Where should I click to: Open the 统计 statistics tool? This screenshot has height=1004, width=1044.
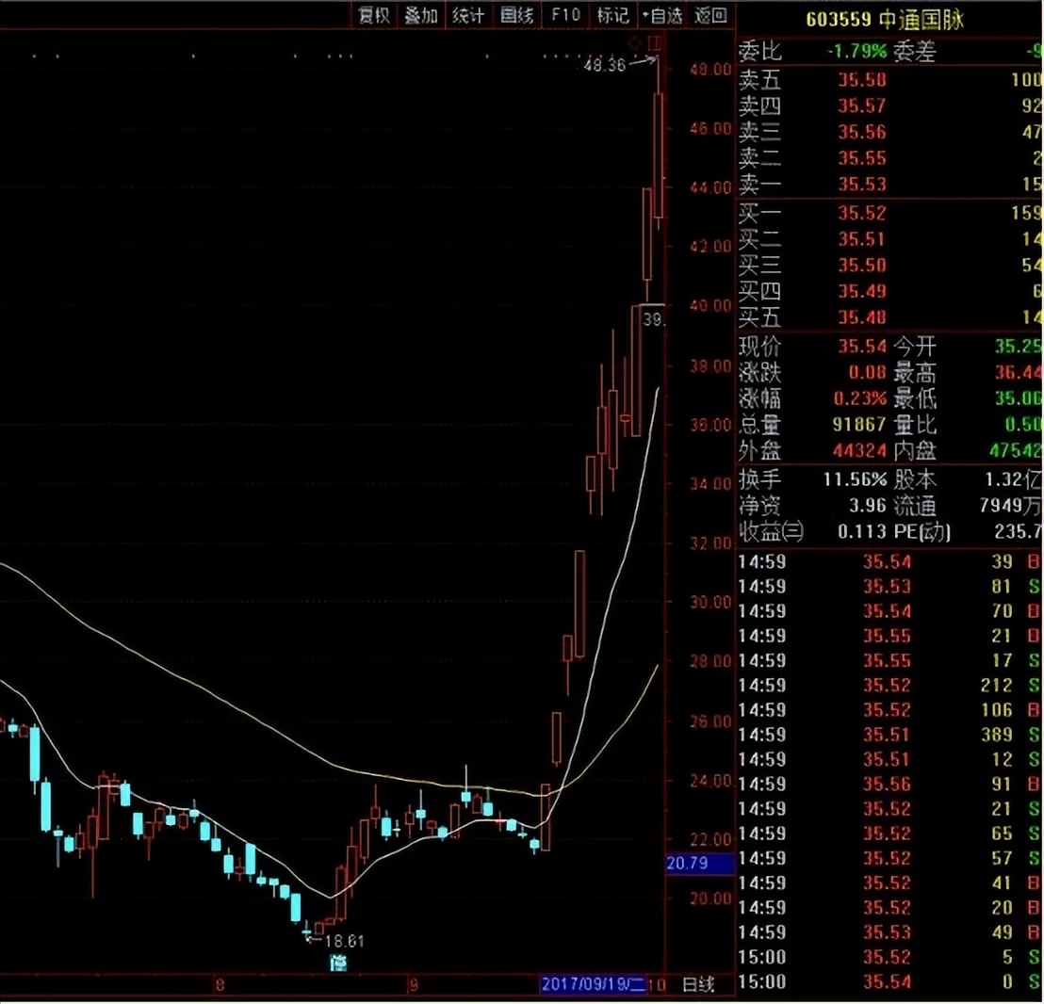coord(468,15)
